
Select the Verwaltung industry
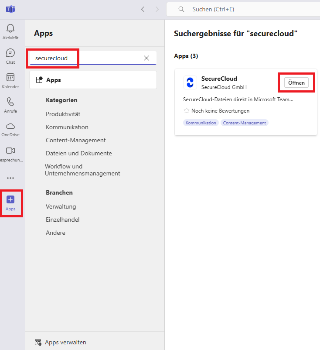(x=61, y=206)
